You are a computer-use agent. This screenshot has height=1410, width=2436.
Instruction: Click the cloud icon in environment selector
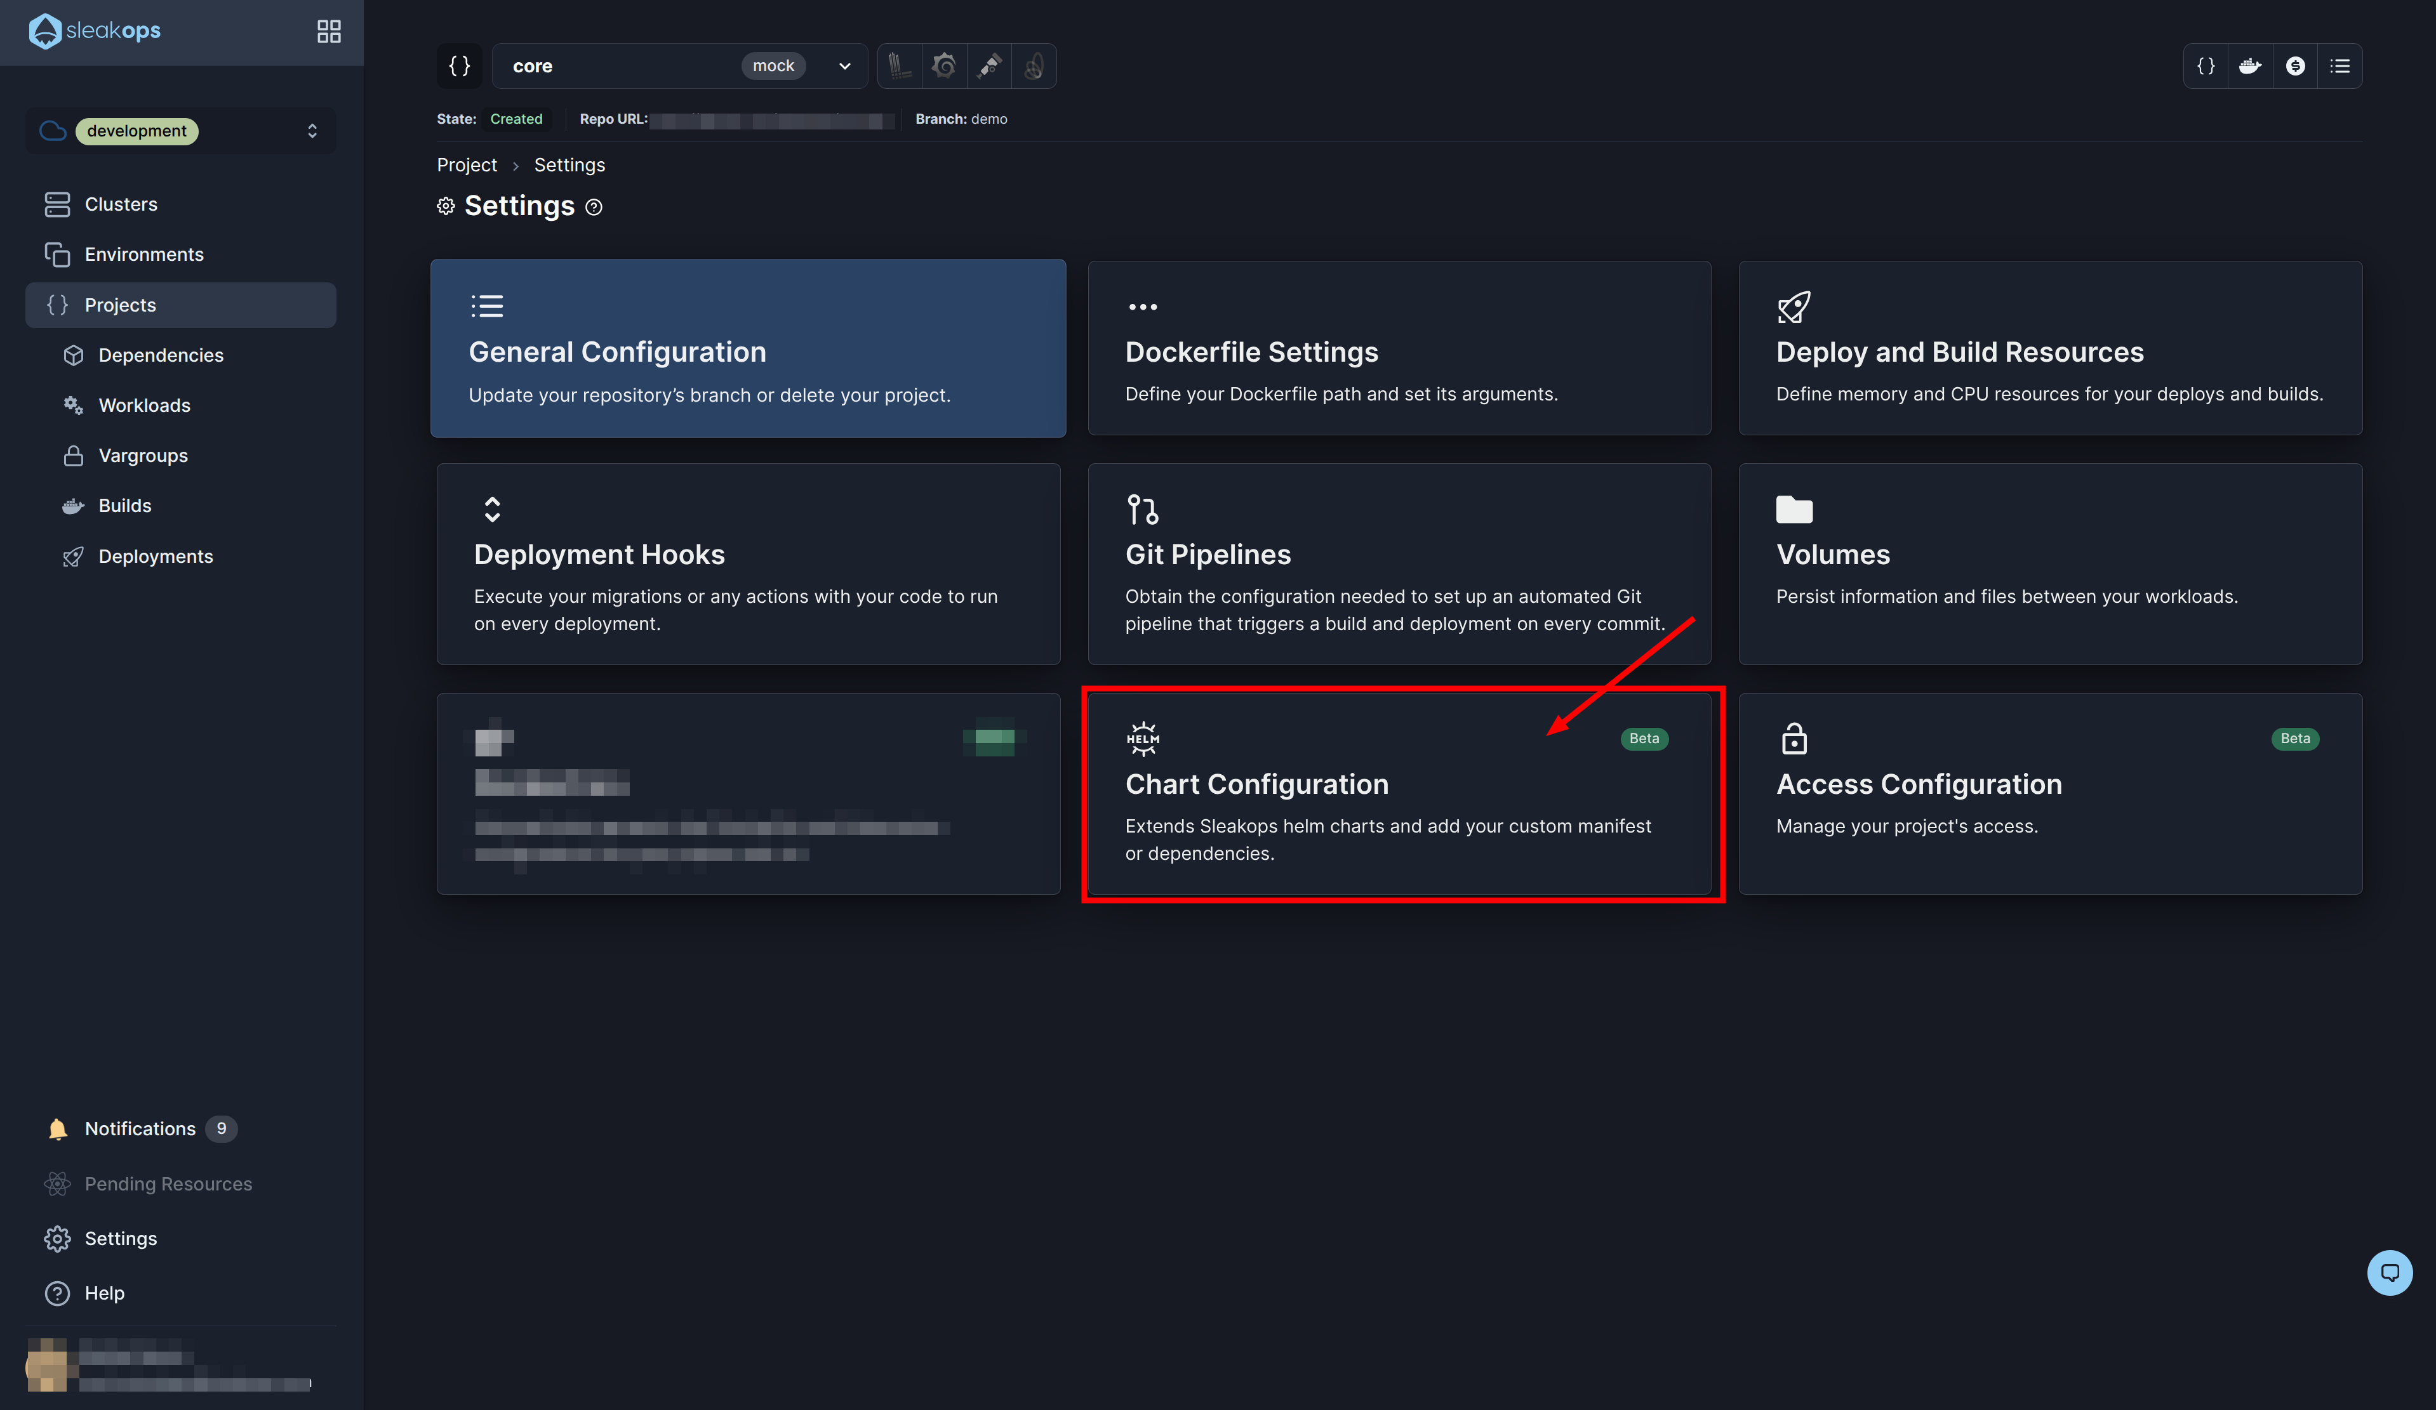coord(53,131)
